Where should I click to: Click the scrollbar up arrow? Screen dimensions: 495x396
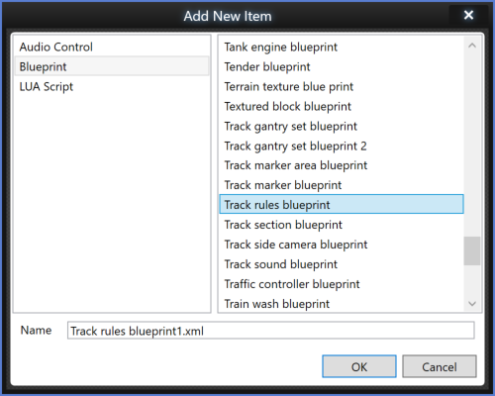[x=472, y=46]
